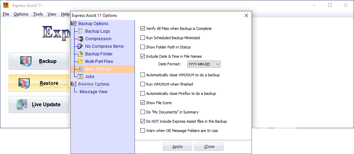The width and height of the screenshot is (354, 154).
Task: Click the Restore button's monitor icon
Action: [24, 83]
